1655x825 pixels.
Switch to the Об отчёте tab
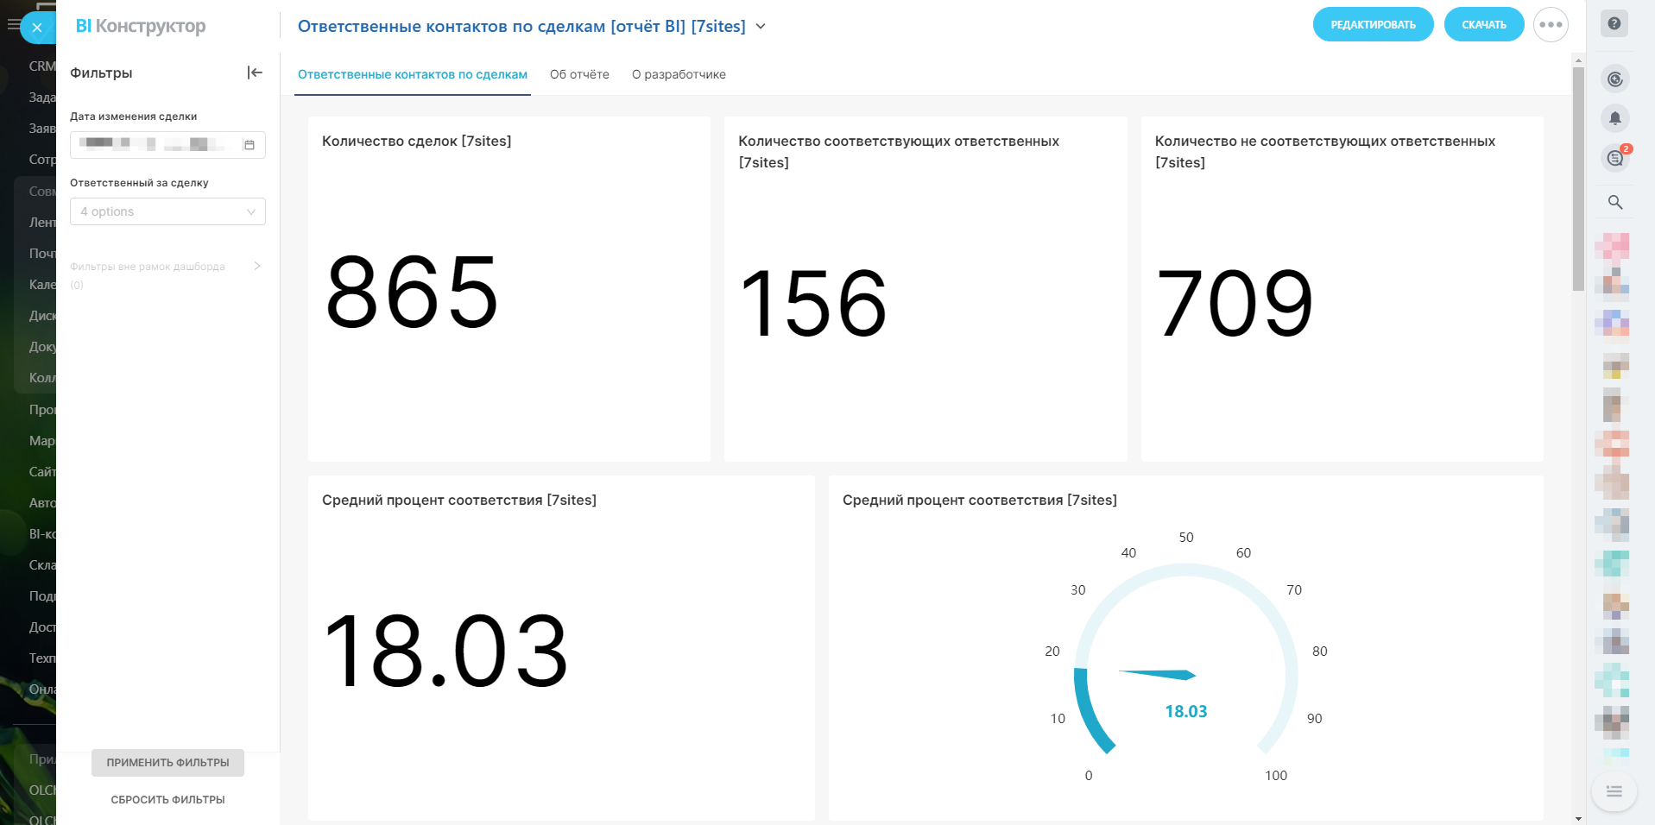pos(579,74)
